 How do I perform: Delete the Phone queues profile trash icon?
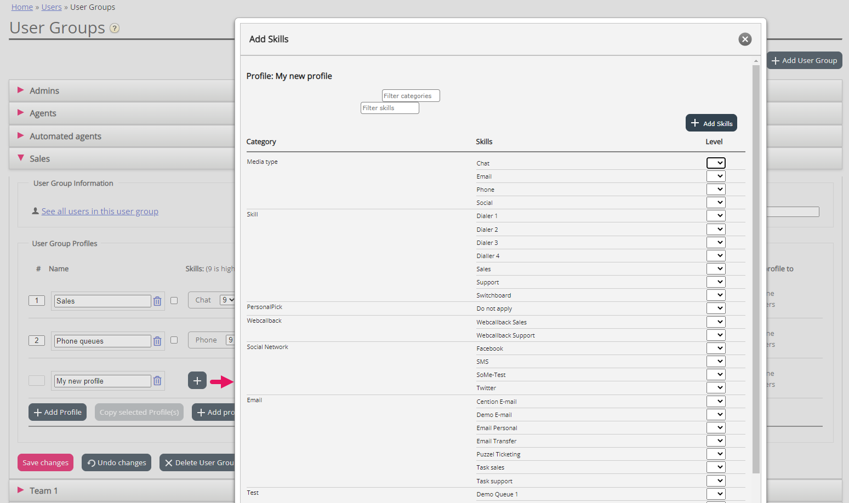coord(157,341)
